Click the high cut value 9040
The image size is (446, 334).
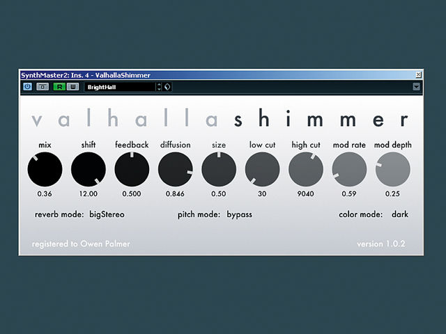tap(306, 193)
